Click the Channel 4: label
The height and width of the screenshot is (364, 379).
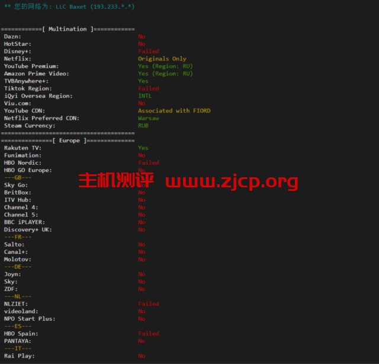pyautogui.click(x=21, y=207)
